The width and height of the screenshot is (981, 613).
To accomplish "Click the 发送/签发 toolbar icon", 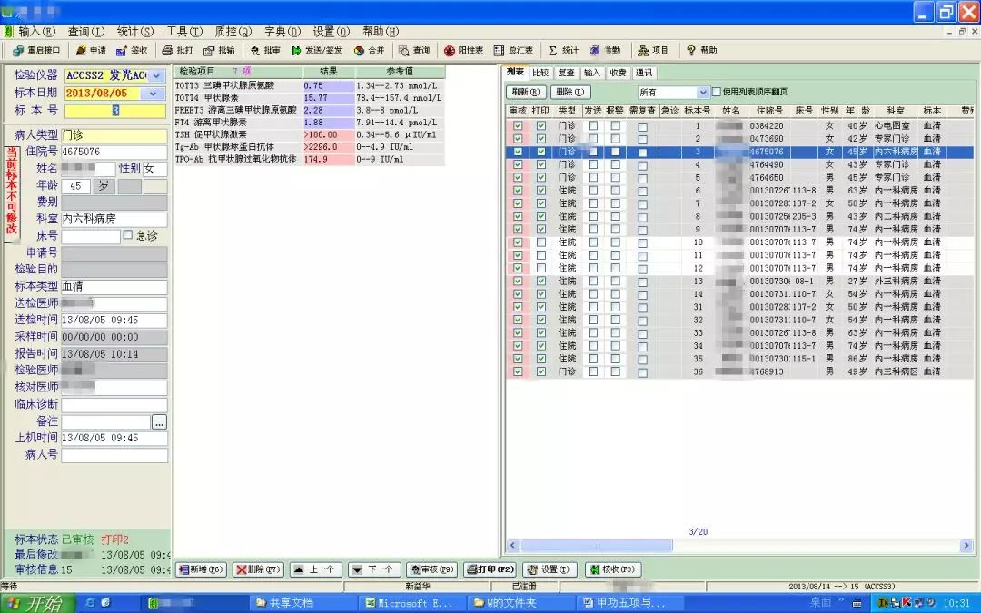I will coord(317,51).
